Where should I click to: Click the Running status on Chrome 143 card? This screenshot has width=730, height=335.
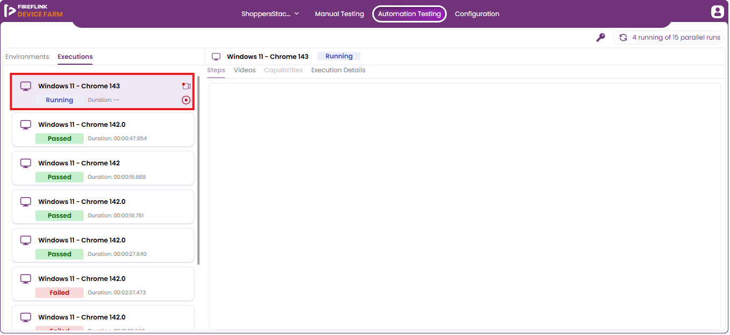(x=60, y=100)
